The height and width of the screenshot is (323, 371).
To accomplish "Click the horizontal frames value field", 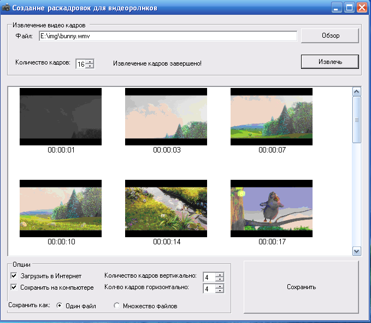I will [x=209, y=289].
